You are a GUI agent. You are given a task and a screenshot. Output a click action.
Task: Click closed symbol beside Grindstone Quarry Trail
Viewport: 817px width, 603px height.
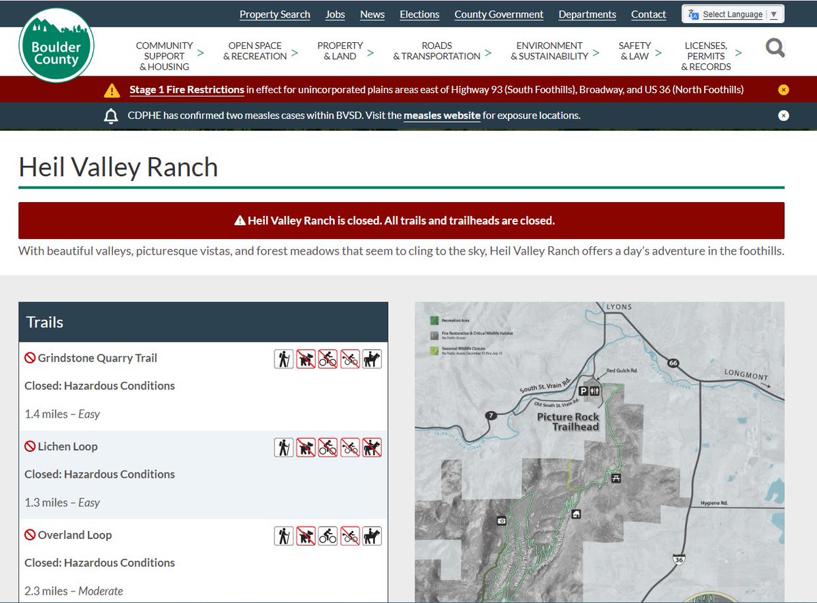click(x=30, y=358)
